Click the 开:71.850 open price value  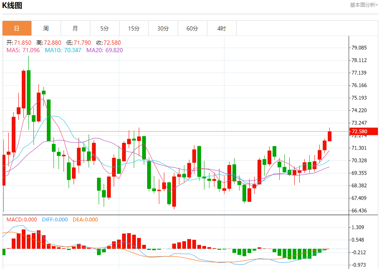pyautogui.click(x=19, y=43)
